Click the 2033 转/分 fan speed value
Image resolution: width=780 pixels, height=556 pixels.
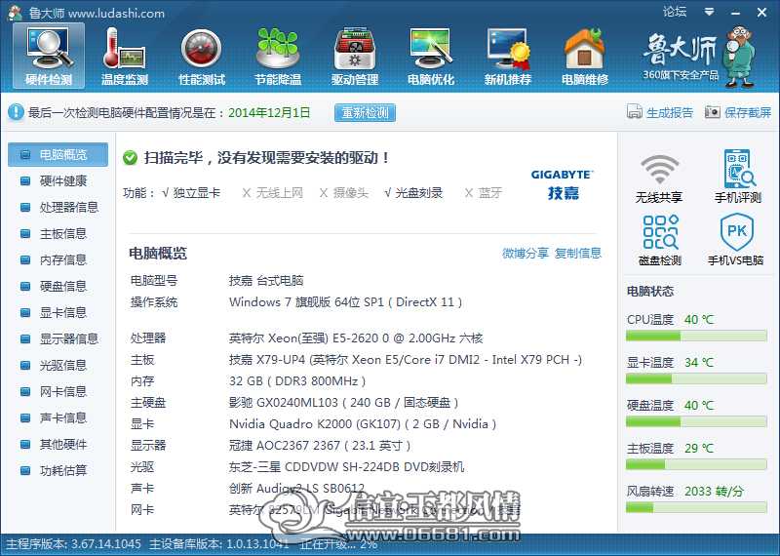tap(714, 492)
